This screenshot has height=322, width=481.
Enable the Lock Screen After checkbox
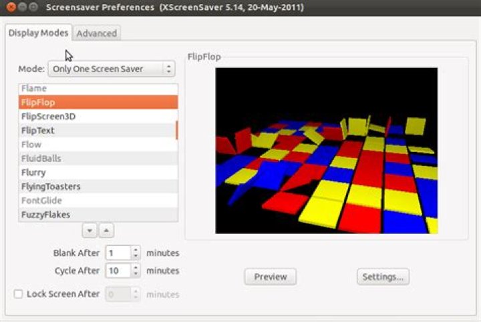(19, 294)
